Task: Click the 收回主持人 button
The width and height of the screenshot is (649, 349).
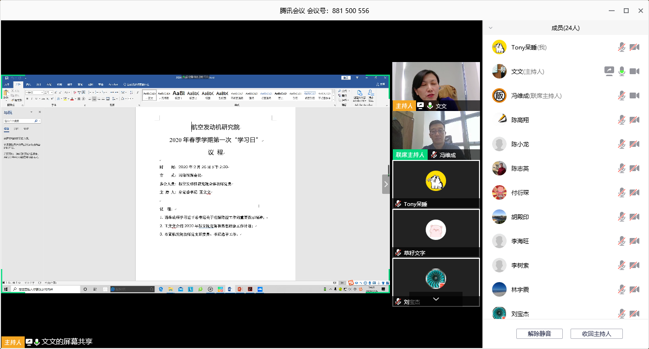Action: pyautogui.click(x=596, y=333)
